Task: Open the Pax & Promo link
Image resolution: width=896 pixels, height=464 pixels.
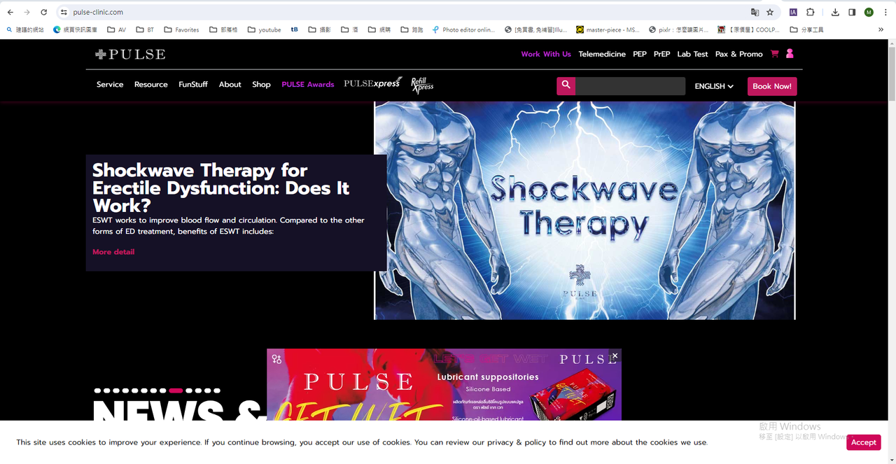Action: pyautogui.click(x=738, y=54)
